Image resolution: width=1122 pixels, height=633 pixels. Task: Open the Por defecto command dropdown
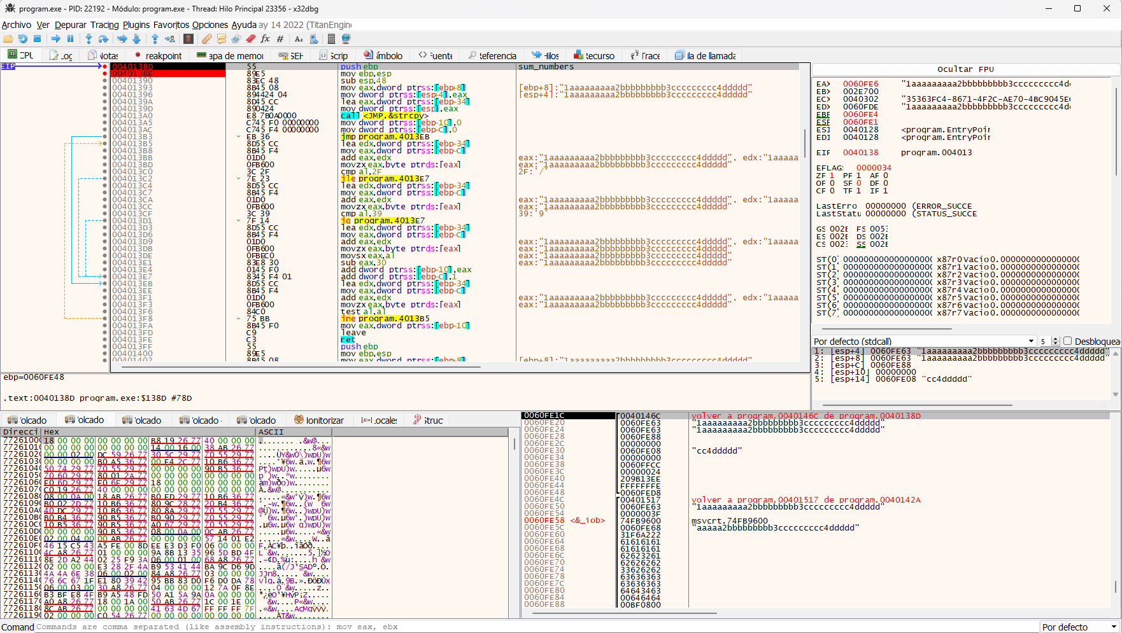[x=1079, y=627]
